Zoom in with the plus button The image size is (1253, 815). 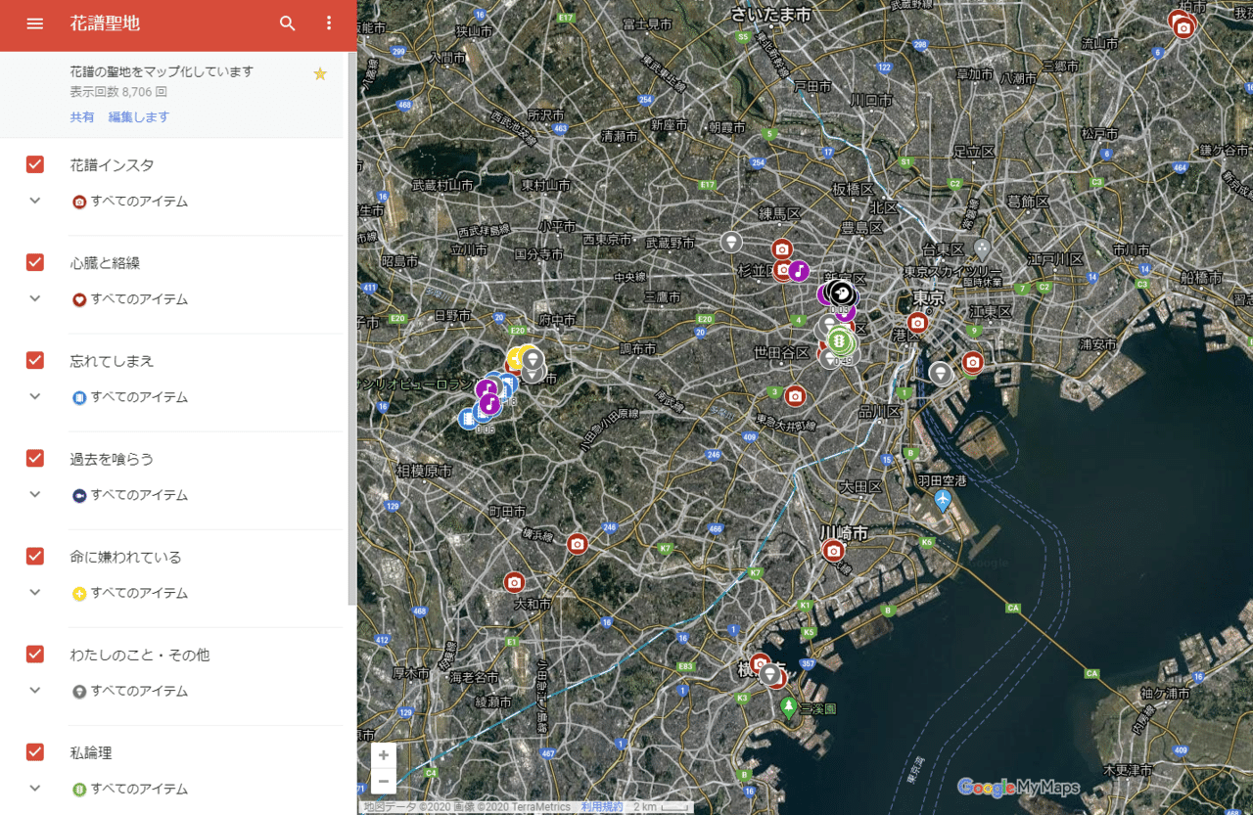[x=384, y=755]
